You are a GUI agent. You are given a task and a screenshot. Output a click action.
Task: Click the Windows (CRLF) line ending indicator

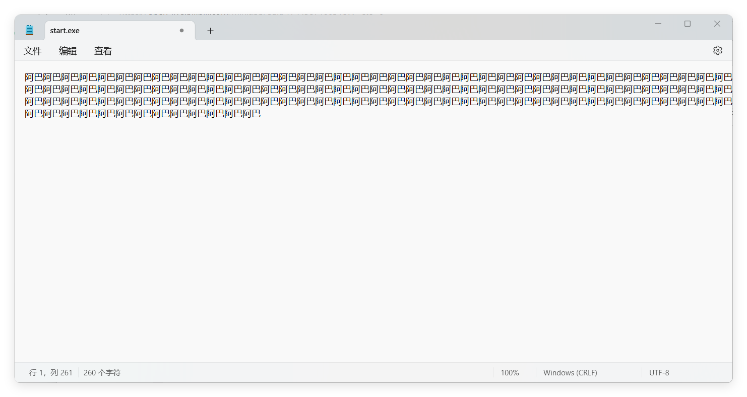click(x=570, y=373)
